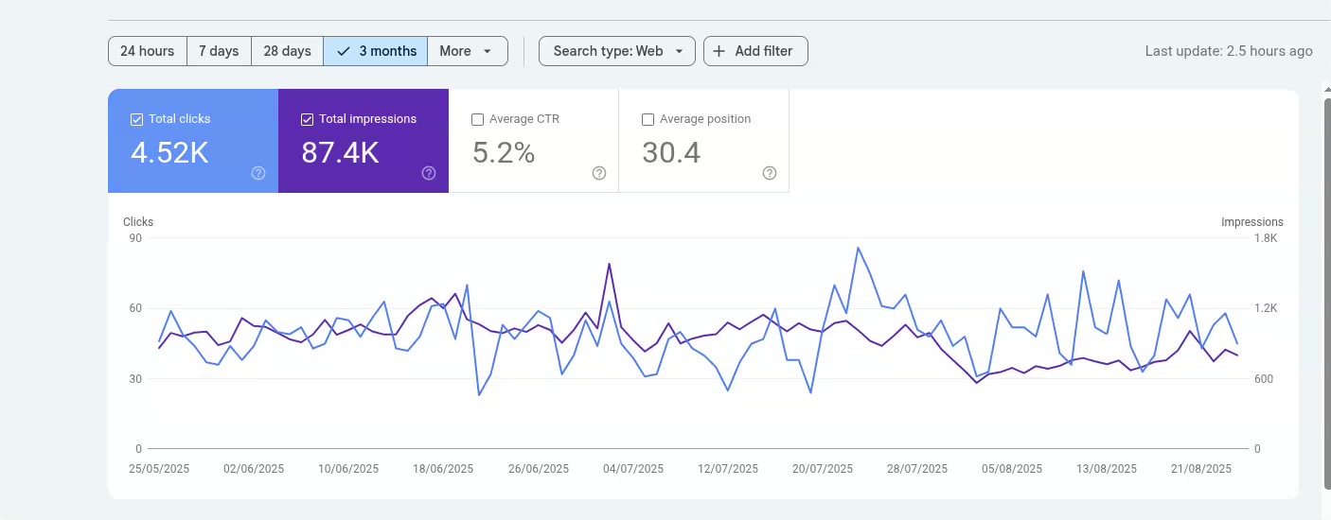
Task: Select the 24 hours date range
Action: [147, 51]
